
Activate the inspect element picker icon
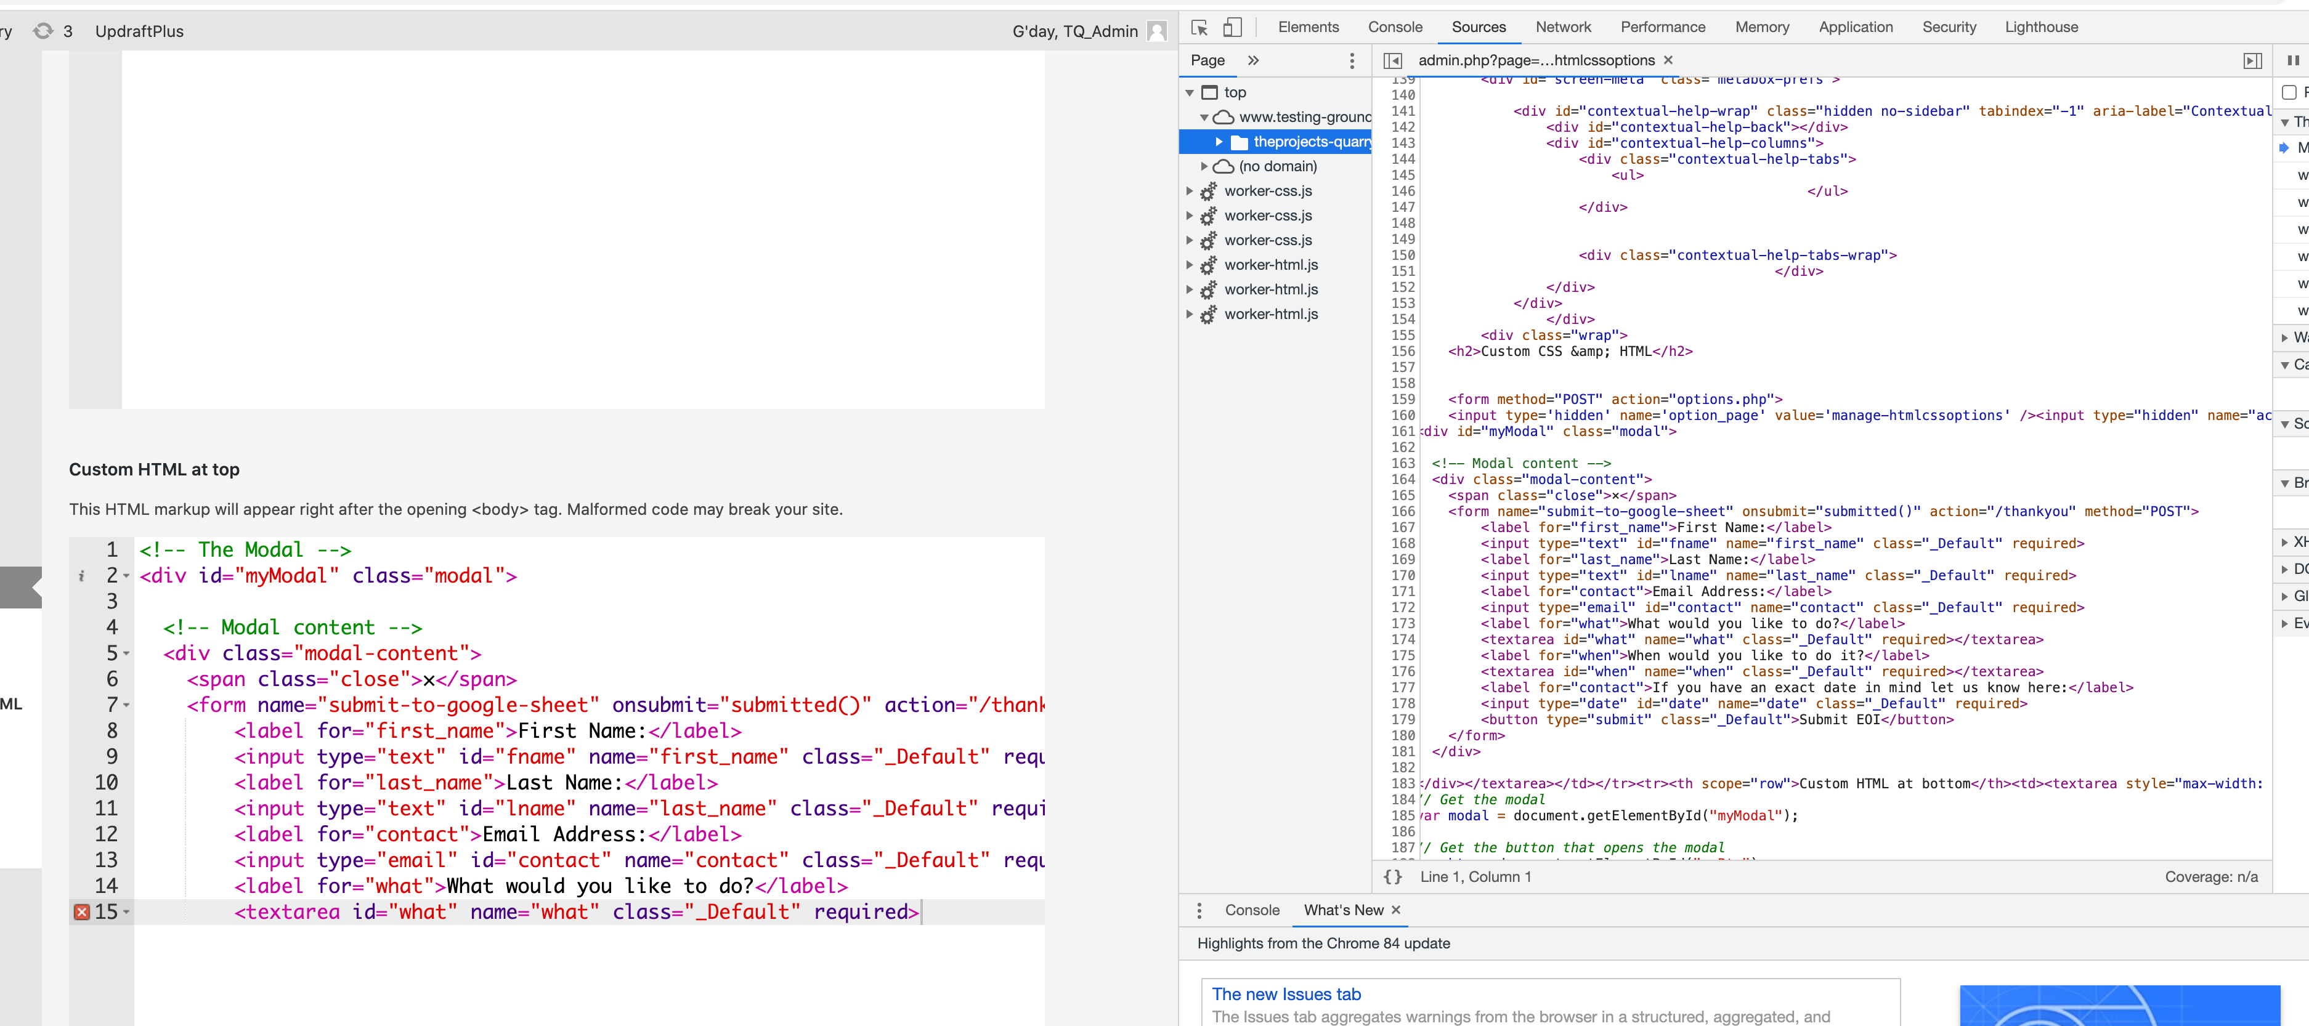coord(1199,27)
